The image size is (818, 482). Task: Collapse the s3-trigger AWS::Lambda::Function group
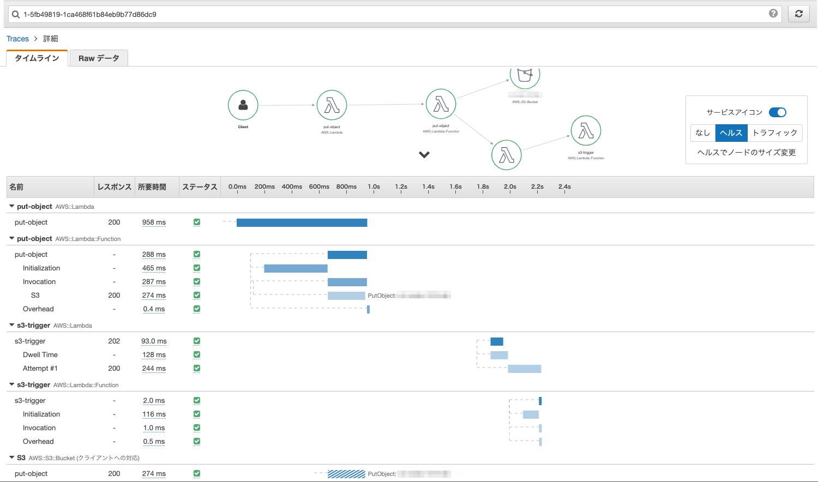coord(12,385)
